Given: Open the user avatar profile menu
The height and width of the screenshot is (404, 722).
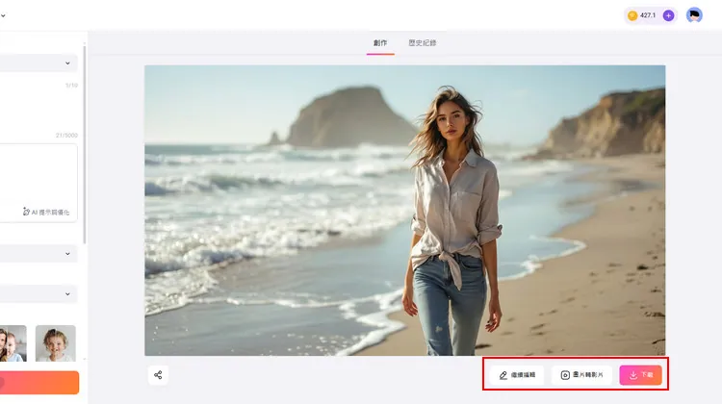Looking at the screenshot, I should (x=694, y=15).
